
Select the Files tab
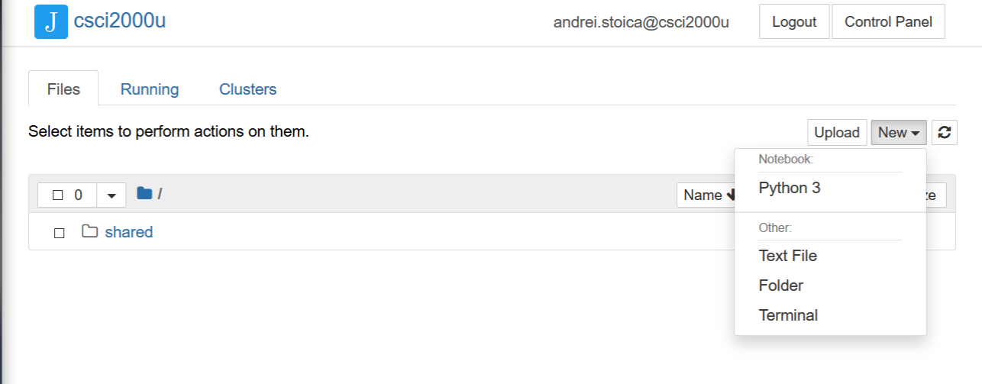[63, 89]
